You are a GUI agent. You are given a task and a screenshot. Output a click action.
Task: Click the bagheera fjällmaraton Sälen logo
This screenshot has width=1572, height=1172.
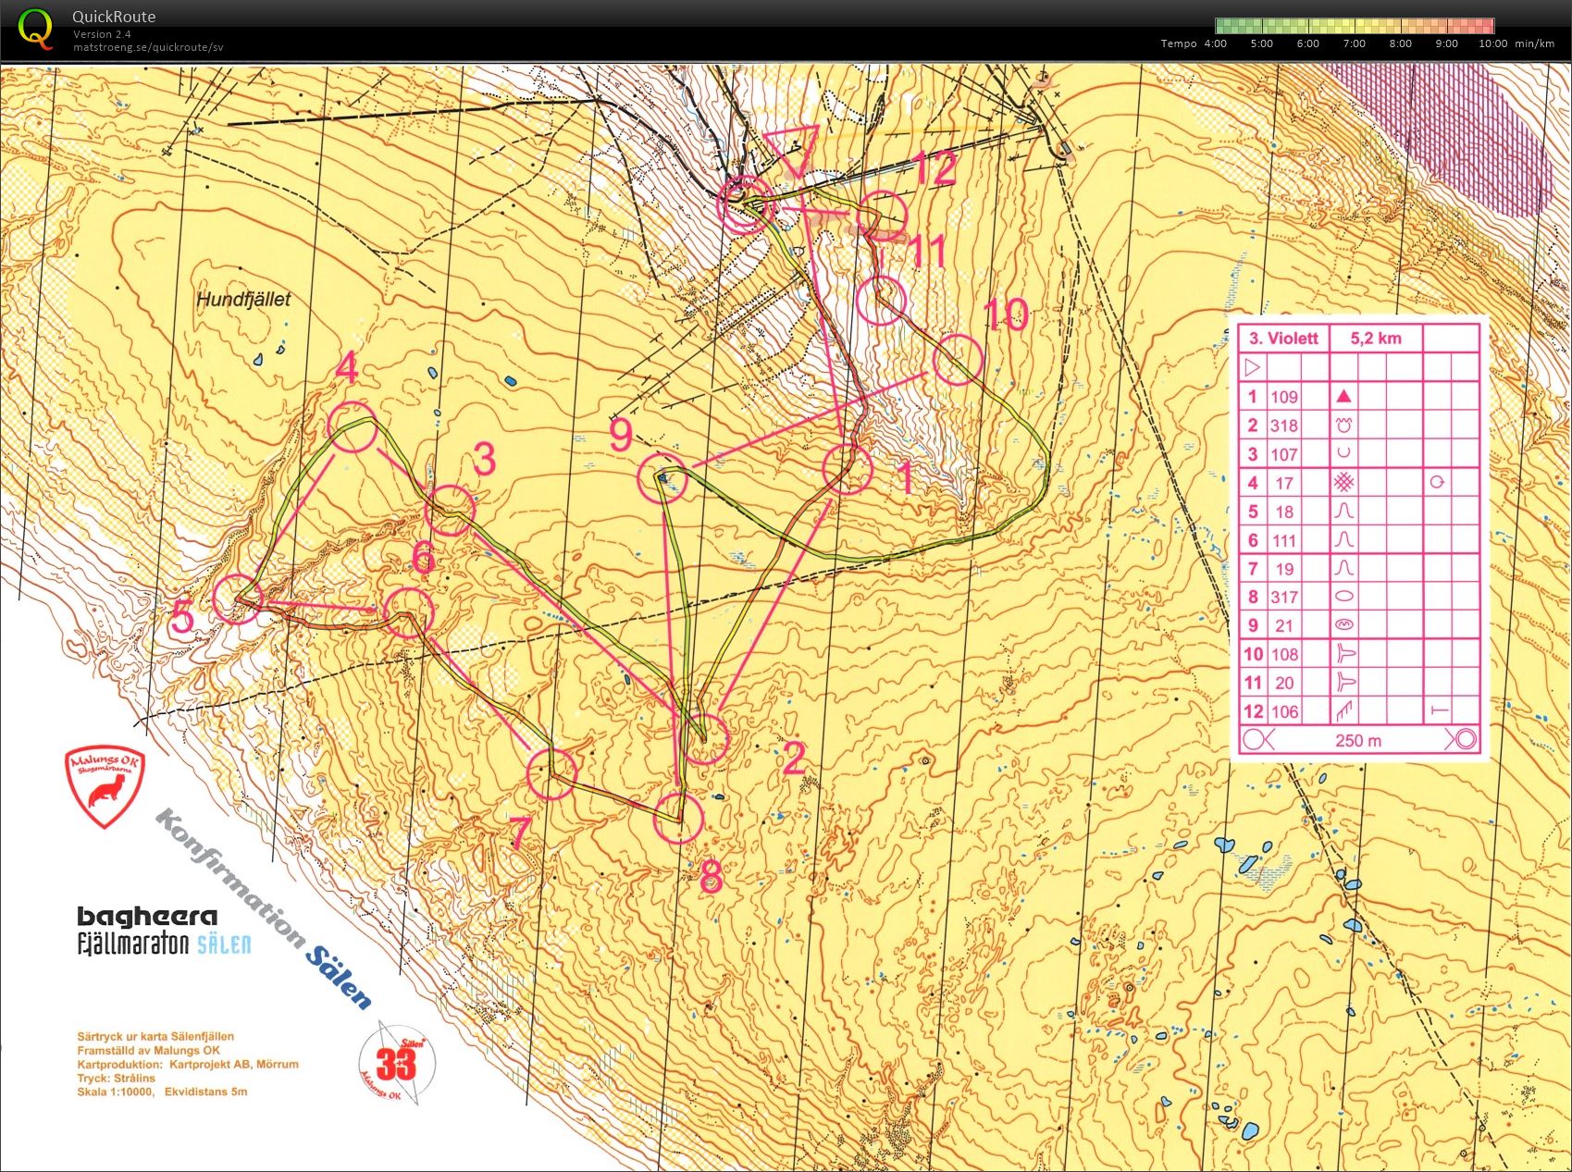163,931
